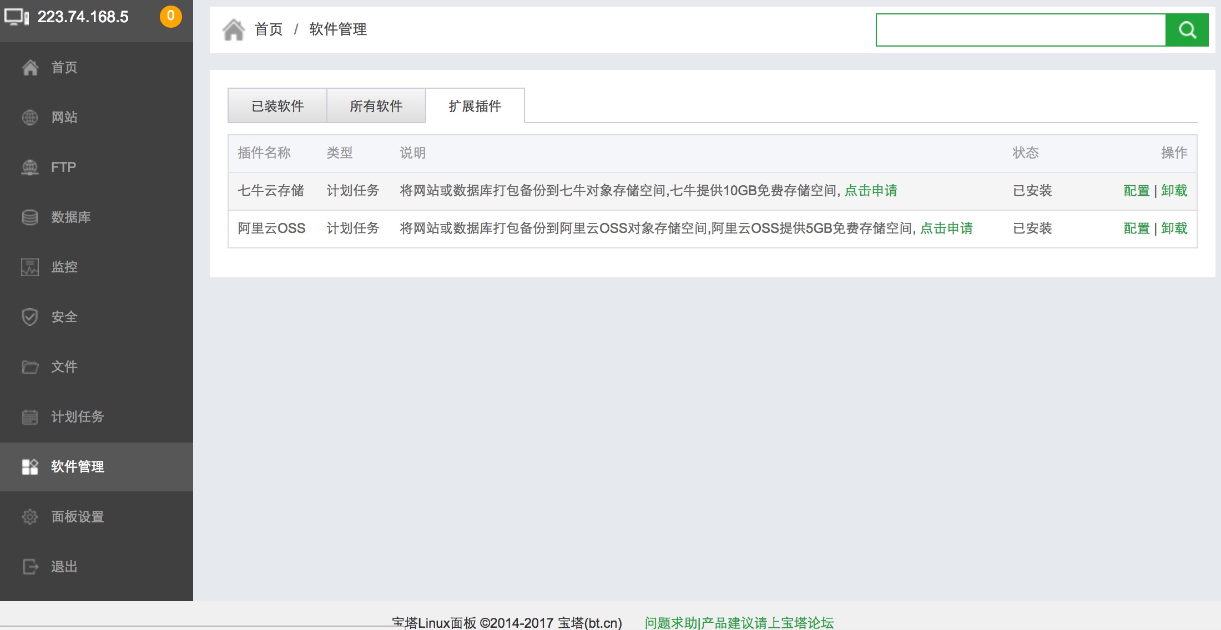Screen dimensions: 1221x630
Task: Click the 类型 column header
Action: [340, 153]
